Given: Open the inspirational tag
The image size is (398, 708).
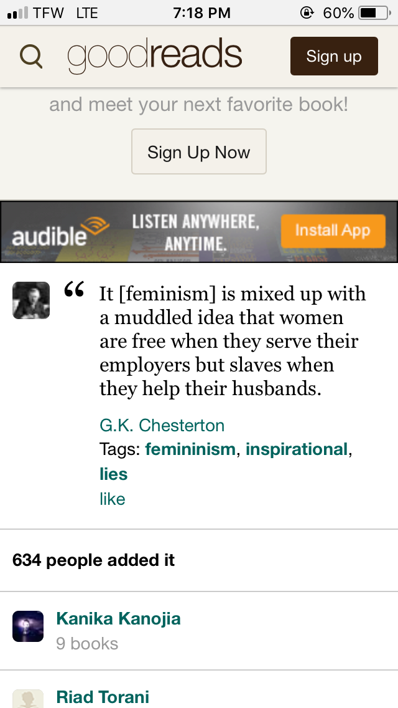Looking at the screenshot, I should coord(297,449).
